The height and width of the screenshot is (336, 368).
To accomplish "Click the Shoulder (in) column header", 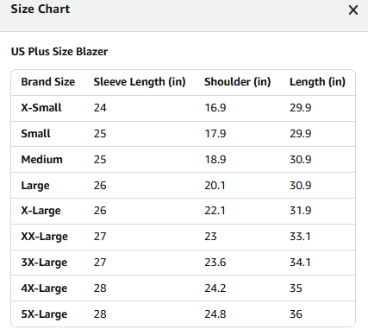I will pyautogui.click(x=238, y=82).
